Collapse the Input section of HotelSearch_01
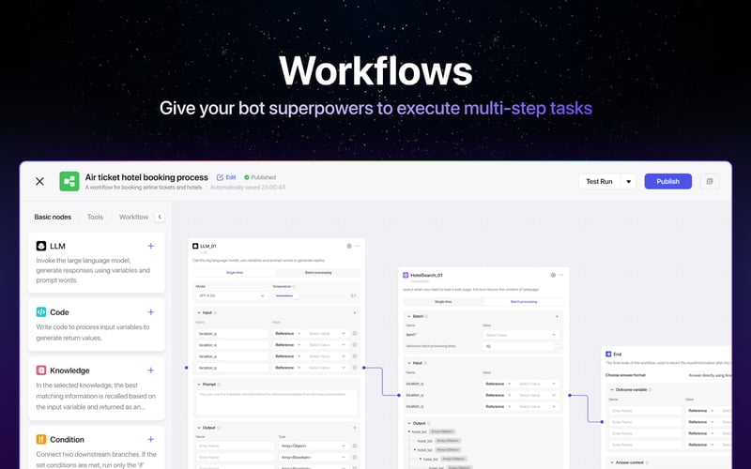Image resolution: width=751 pixels, height=469 pixels. point(409,363)
